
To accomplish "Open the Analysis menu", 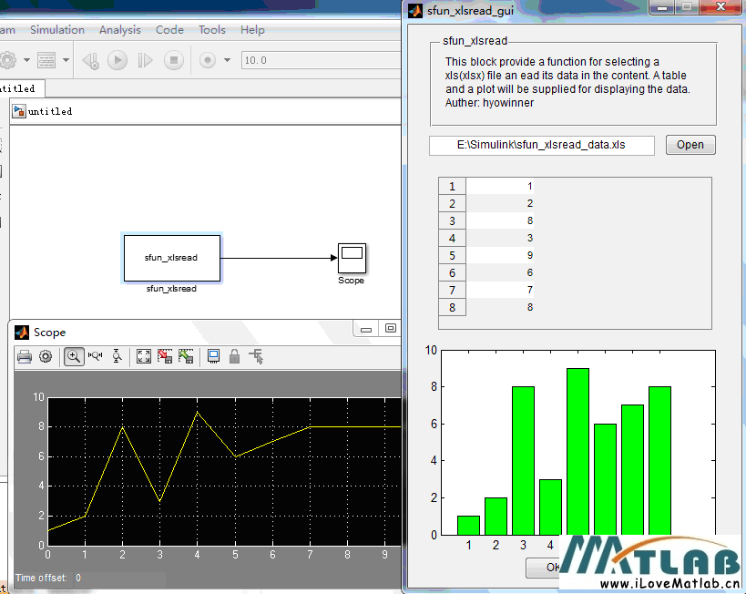I will [x=120, y=30].
